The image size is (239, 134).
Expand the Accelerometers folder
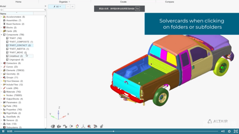(1, 17)
